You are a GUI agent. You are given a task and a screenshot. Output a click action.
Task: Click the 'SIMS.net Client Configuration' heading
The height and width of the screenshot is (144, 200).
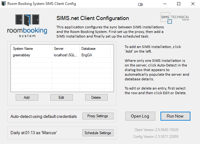click(x=93, y=18)
